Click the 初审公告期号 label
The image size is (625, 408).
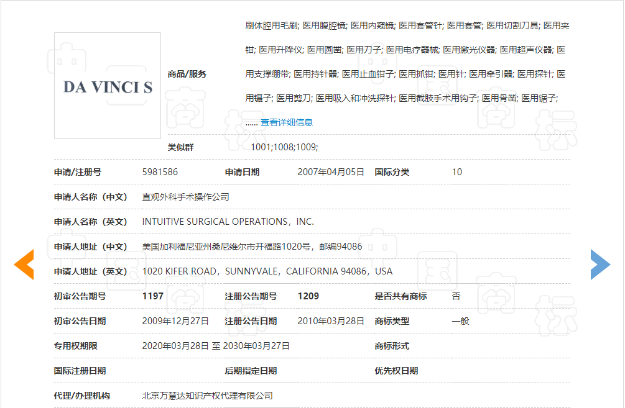coord(80,296)
